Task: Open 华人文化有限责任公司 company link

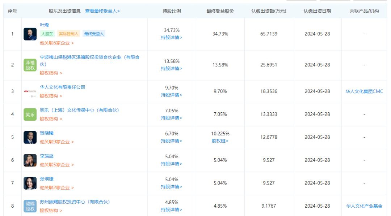Action: 62,87
